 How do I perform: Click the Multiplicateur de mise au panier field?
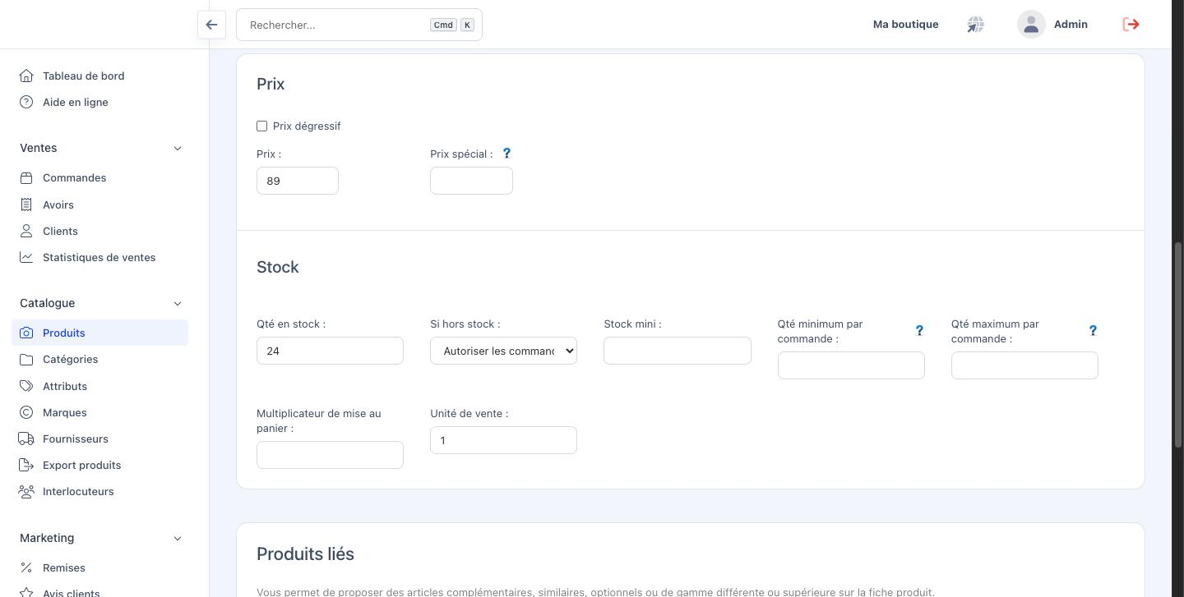pos(330,455)
